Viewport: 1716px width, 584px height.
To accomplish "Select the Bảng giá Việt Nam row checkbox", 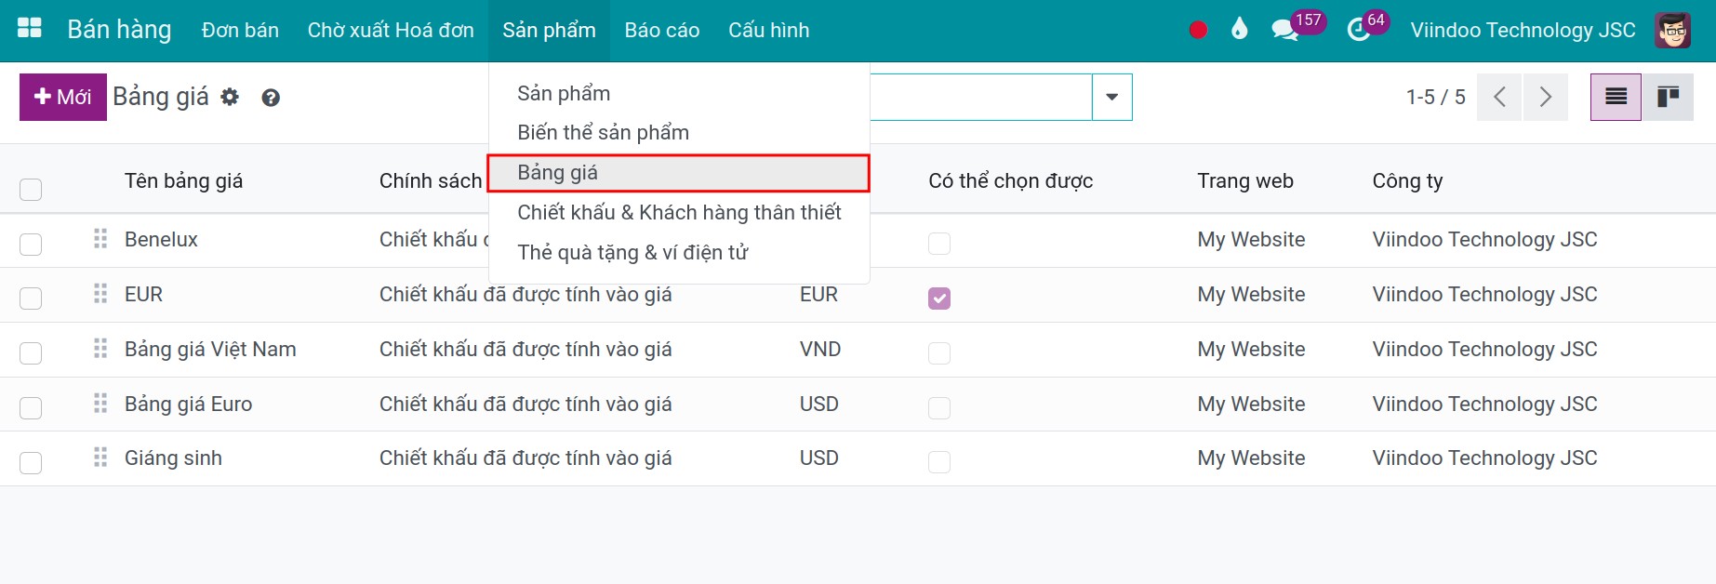I will [31, 353].
